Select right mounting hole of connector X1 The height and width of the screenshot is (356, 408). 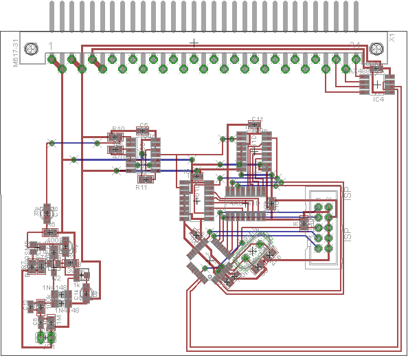pos(376,49)
